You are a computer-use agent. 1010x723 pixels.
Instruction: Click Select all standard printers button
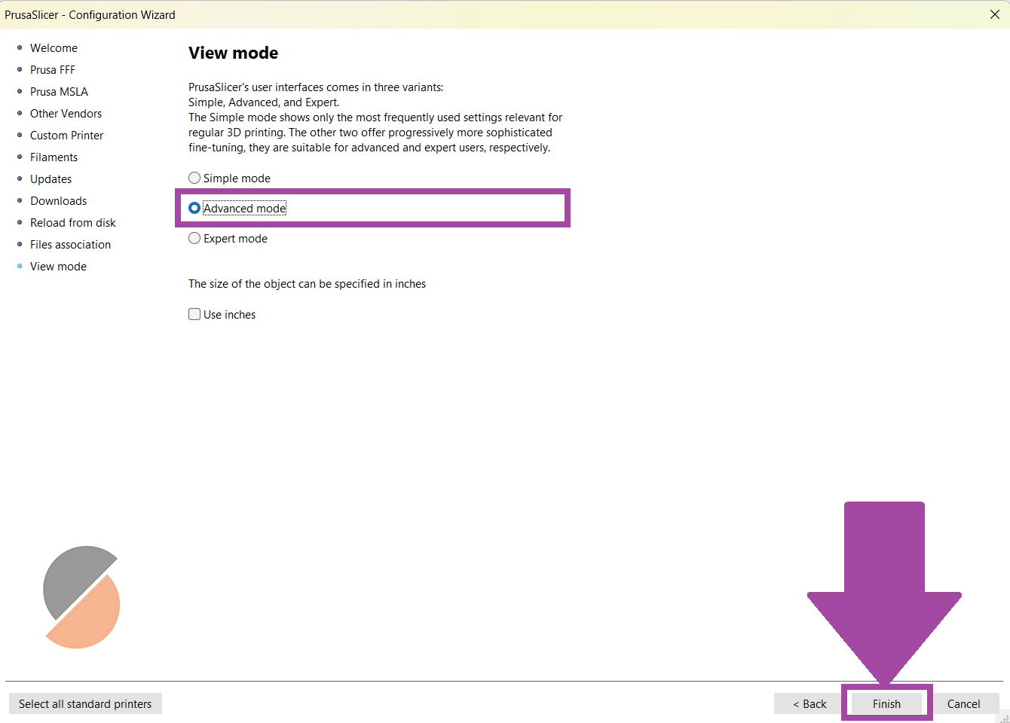(x=85, y=703)
